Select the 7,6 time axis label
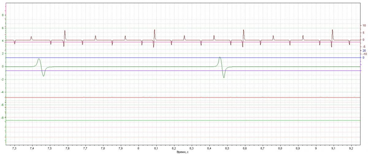The height and width of the screenshot is (154, 368). pos(67,148)
